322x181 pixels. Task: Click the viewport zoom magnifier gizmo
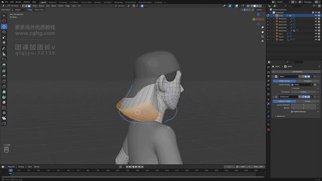coord(263,27)
